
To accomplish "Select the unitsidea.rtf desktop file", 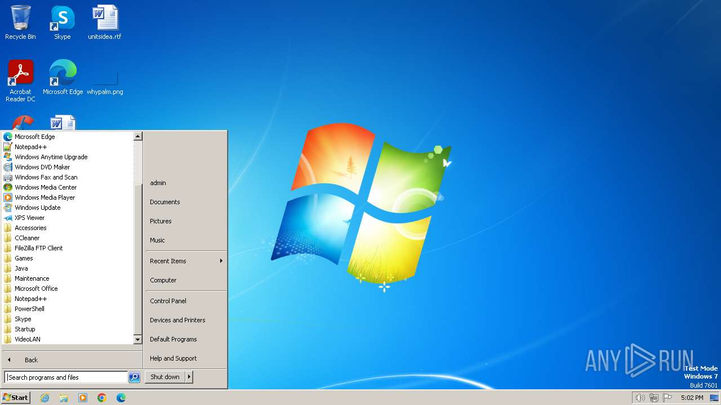I will [x=105, y=22].
